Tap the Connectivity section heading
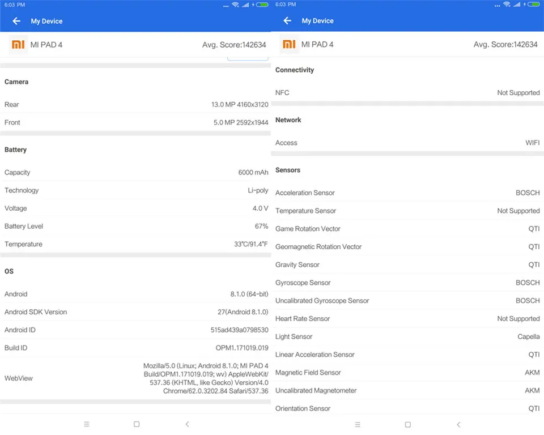 [x=295, y=70]
